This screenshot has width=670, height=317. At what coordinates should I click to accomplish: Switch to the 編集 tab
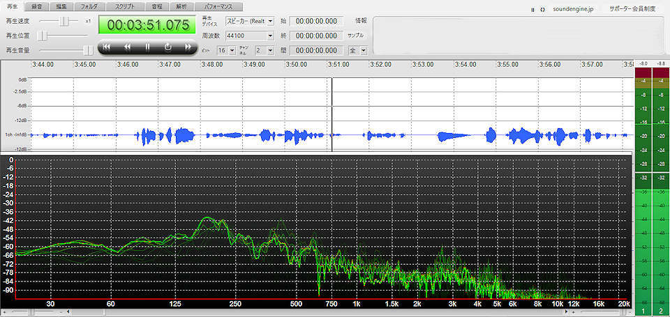[61, 6]
